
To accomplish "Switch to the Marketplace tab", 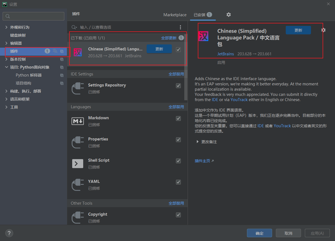I will pyautogui.click(x=175, y=15).
